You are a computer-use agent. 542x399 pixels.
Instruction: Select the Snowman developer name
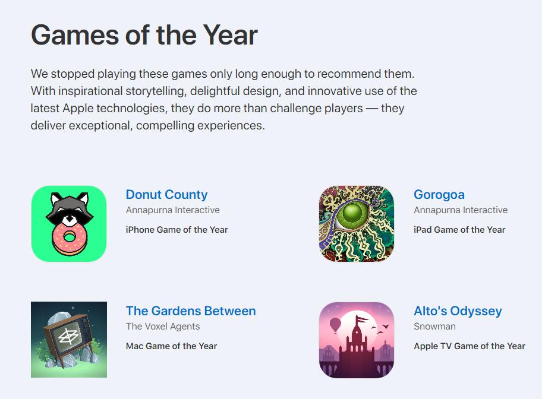click(434, 327)
